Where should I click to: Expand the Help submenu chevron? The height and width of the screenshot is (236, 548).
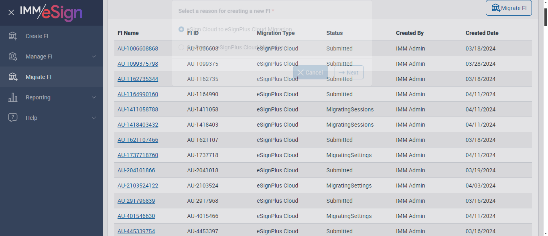tap(94, 118)
